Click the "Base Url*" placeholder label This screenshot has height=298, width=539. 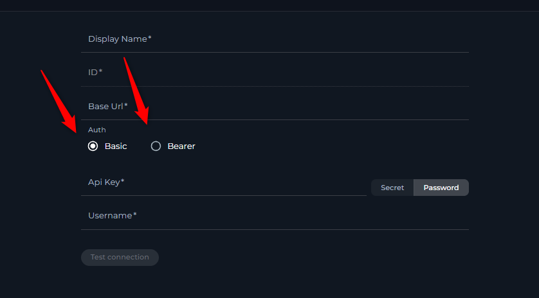click(x=108, y=106)
